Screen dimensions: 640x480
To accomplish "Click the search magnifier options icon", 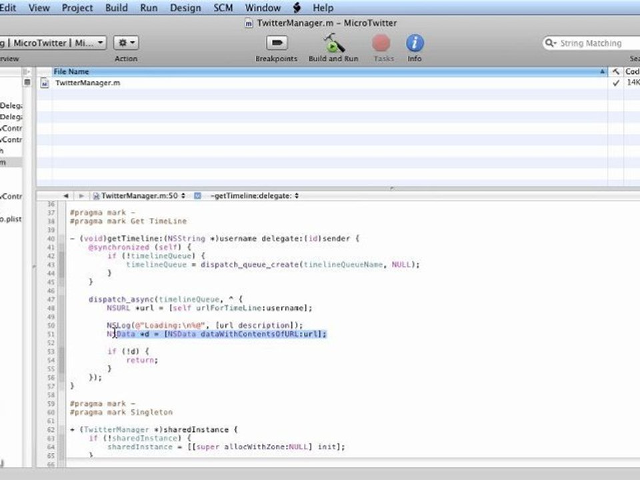I will (551, 43).
